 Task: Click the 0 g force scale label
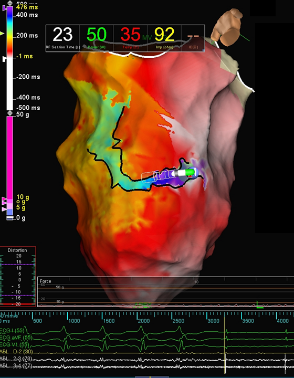(x=20, y=218)
